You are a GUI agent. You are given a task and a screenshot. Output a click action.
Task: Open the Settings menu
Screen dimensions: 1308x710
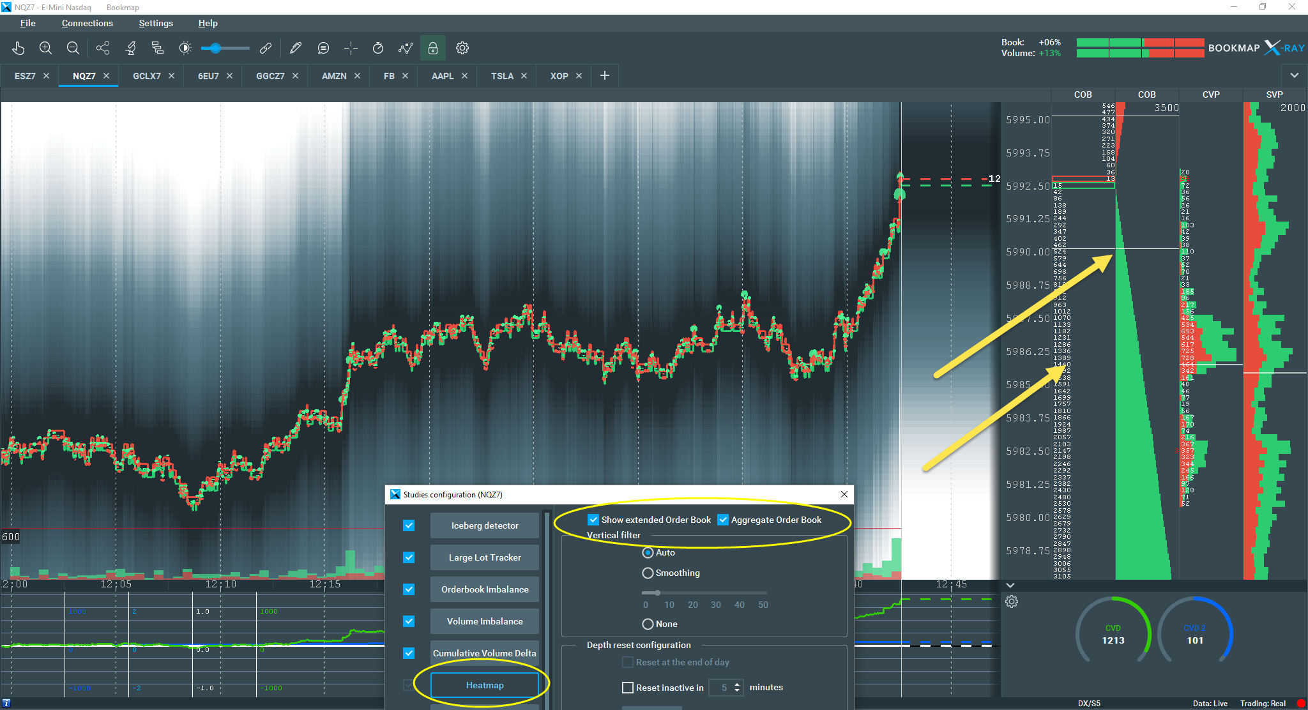point(156,23)
